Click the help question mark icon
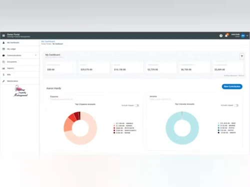This screenshot has height=187, width=250. [221, 35]
